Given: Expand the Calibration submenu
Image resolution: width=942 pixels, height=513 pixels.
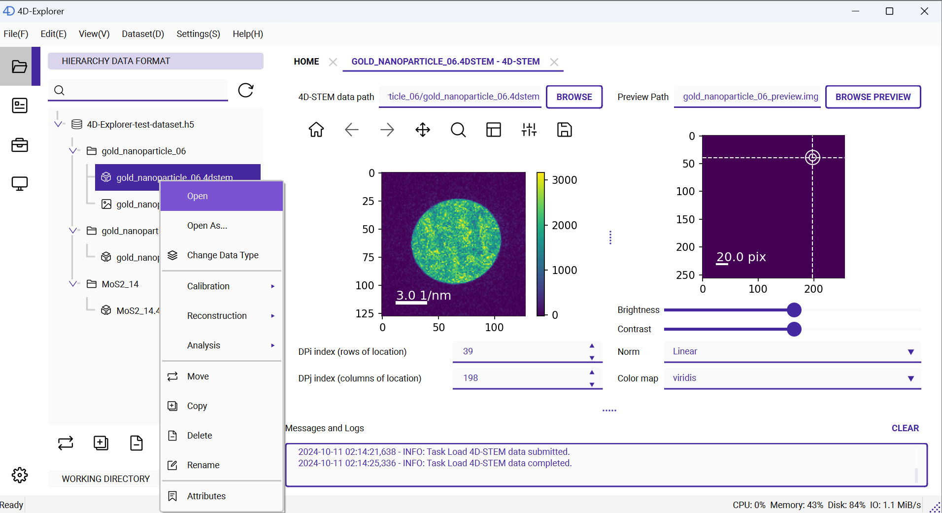Looking at the screenshot, I should tap(222, 286).
